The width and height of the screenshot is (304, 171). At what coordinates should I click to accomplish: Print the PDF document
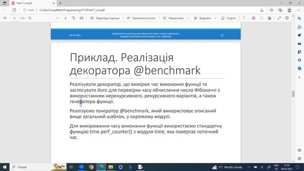click(253, 18)
